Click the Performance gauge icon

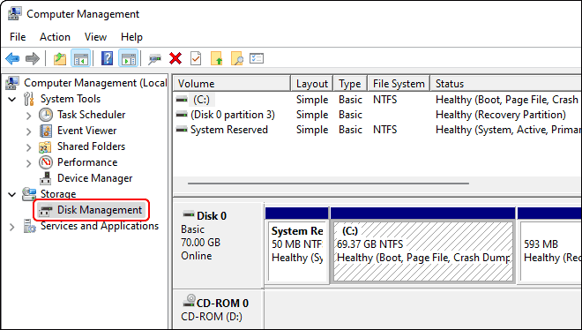point(46,162)
